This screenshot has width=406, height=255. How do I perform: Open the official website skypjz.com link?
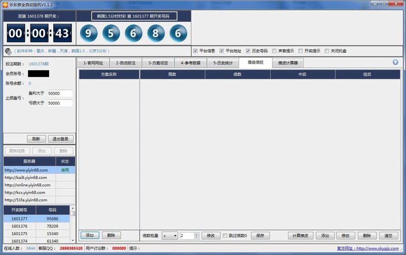pos(370,248)
